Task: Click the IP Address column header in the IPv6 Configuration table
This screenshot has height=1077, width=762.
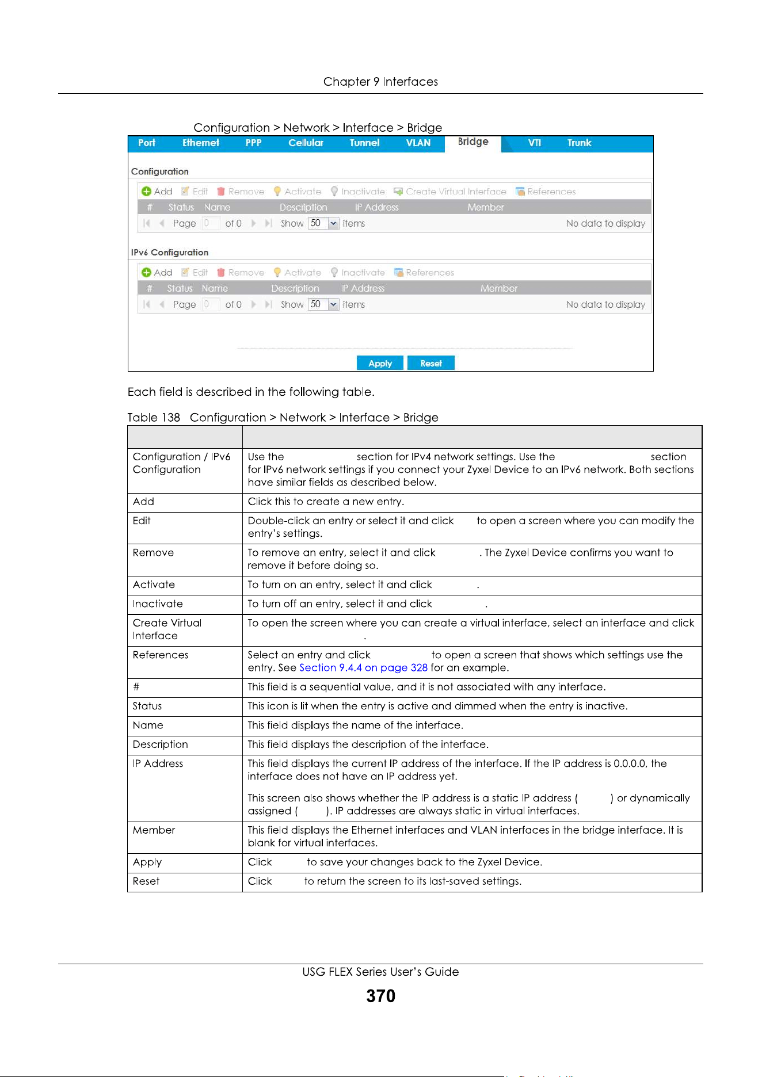Action: coord(363,289)
